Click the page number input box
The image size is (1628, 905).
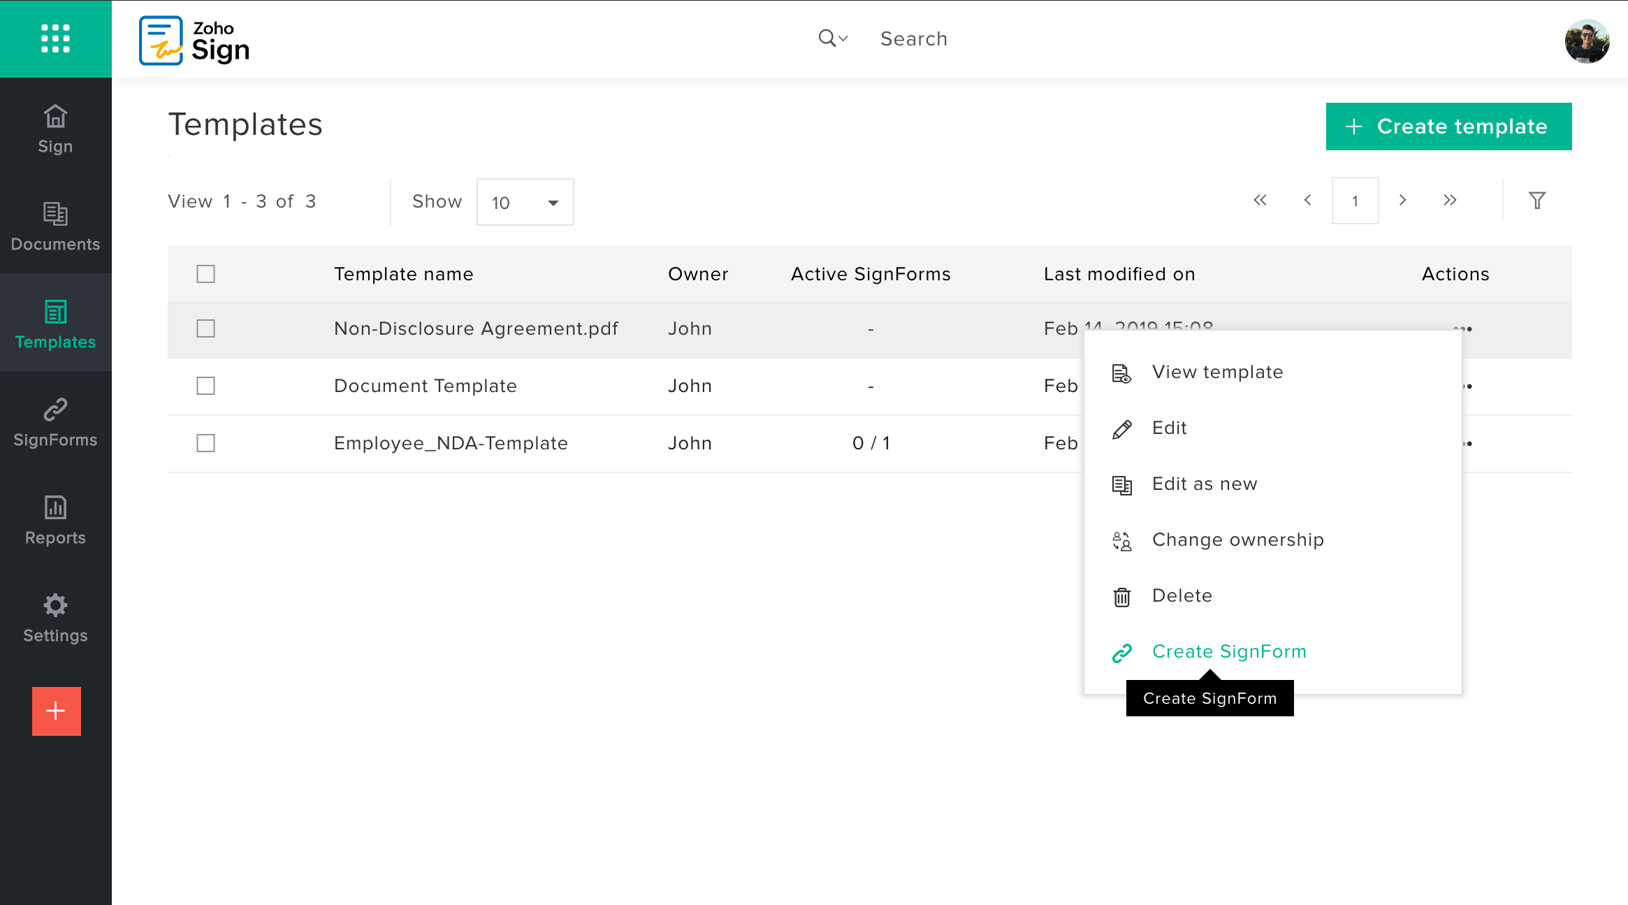1355,201
